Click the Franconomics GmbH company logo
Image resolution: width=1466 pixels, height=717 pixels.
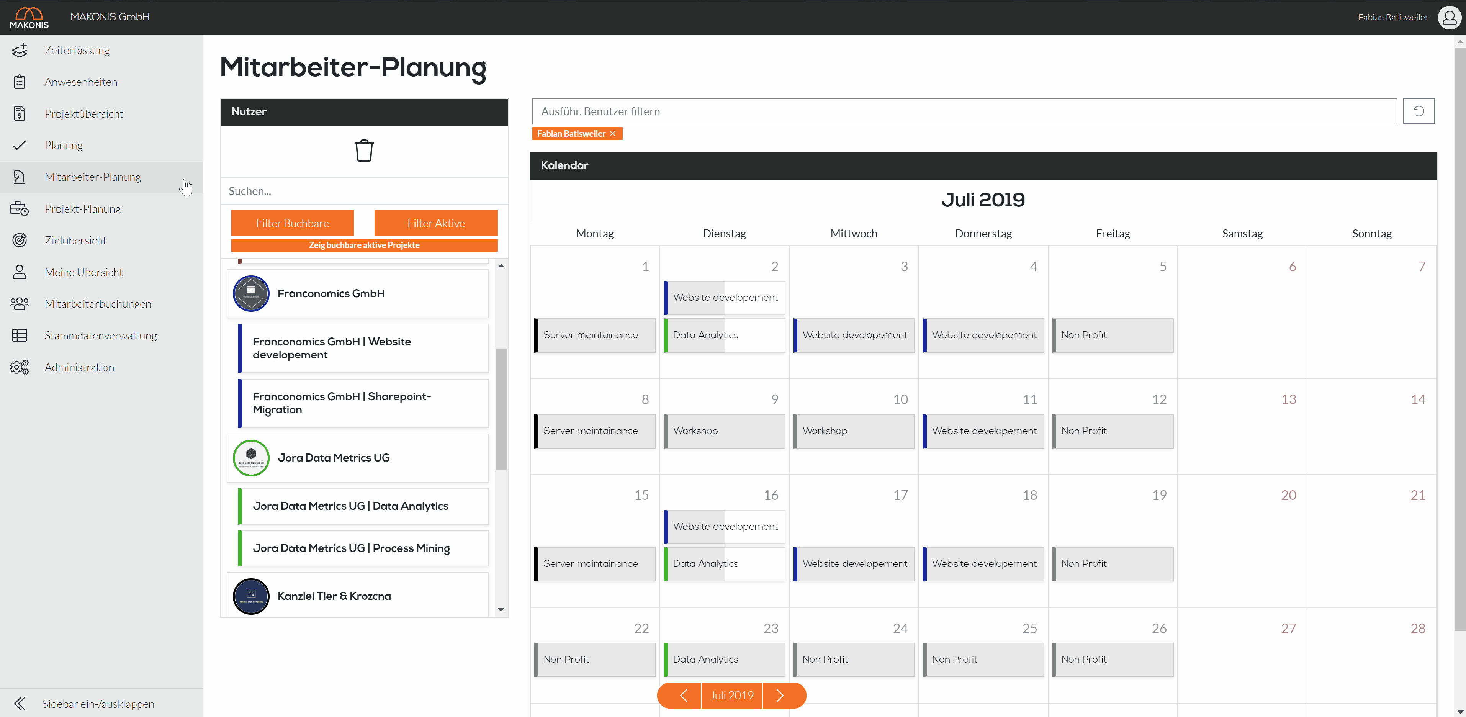point(251,294)
